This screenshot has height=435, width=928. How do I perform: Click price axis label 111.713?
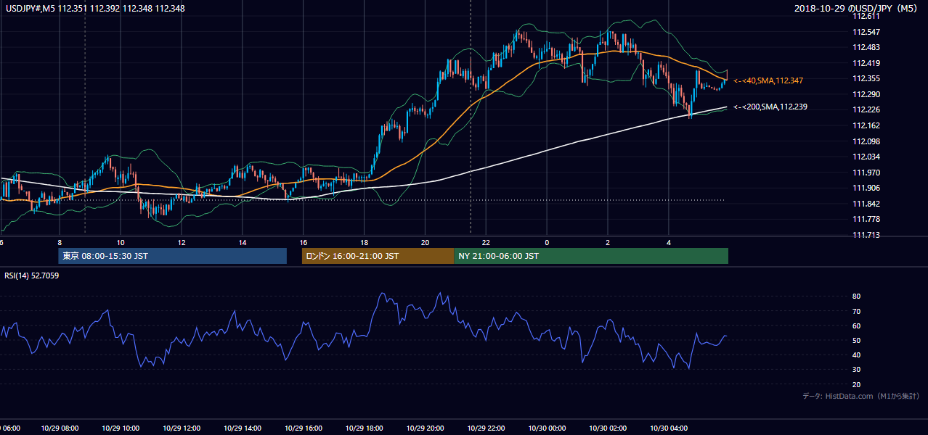[866, 235]
